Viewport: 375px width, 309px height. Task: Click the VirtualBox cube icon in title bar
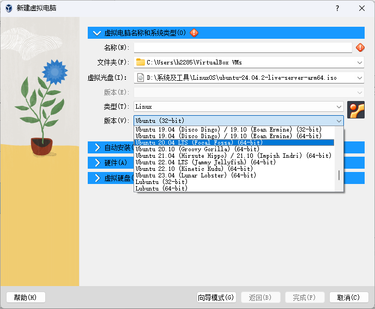[x=9, y=8]
